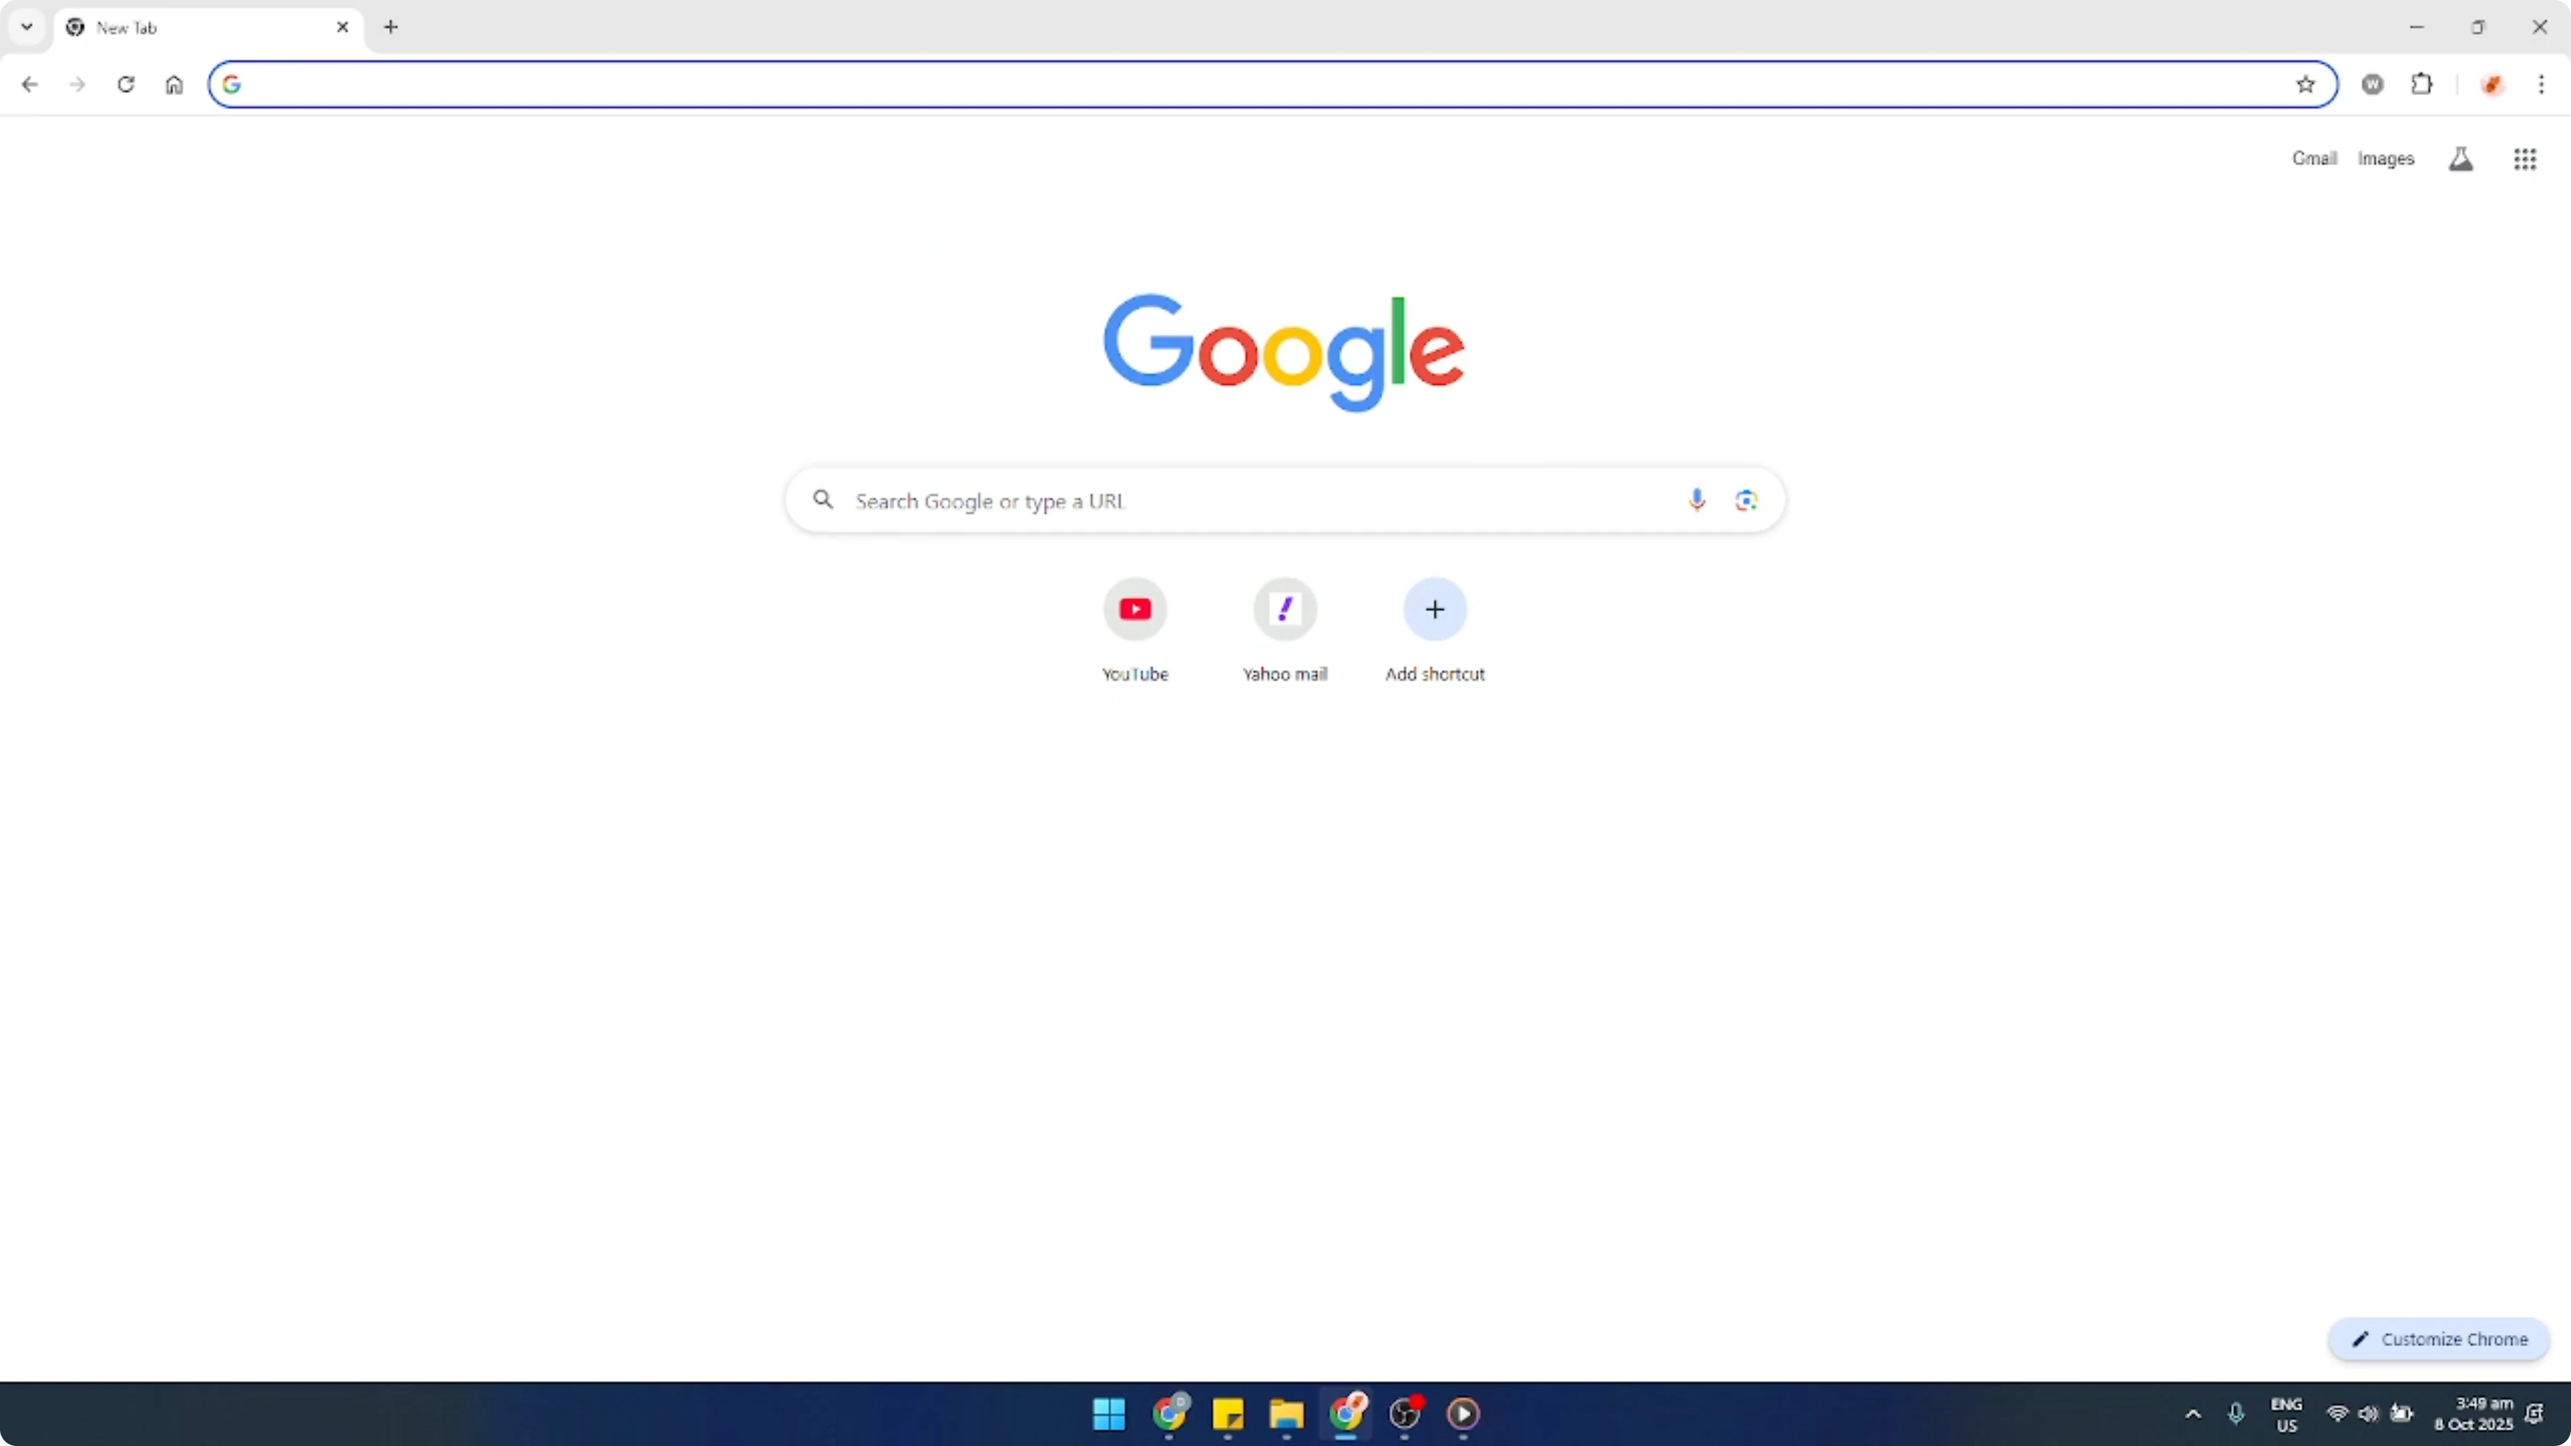The image size is (2571, 1446).
Task: Open the Chrome three-dot menu
Action: pyautogui.click(x=2542, y=85)
